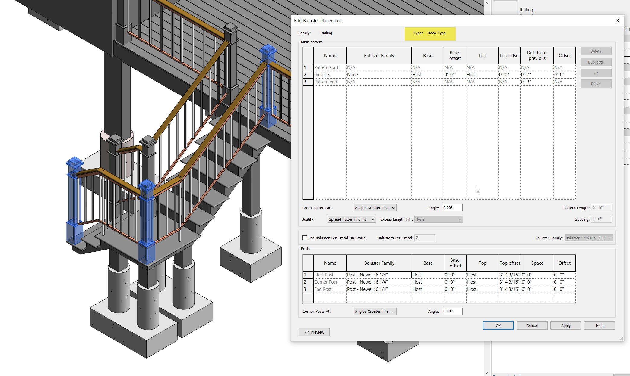
Task: Click the Delete button in Main pattern panel
Action: tap(596, 51)
